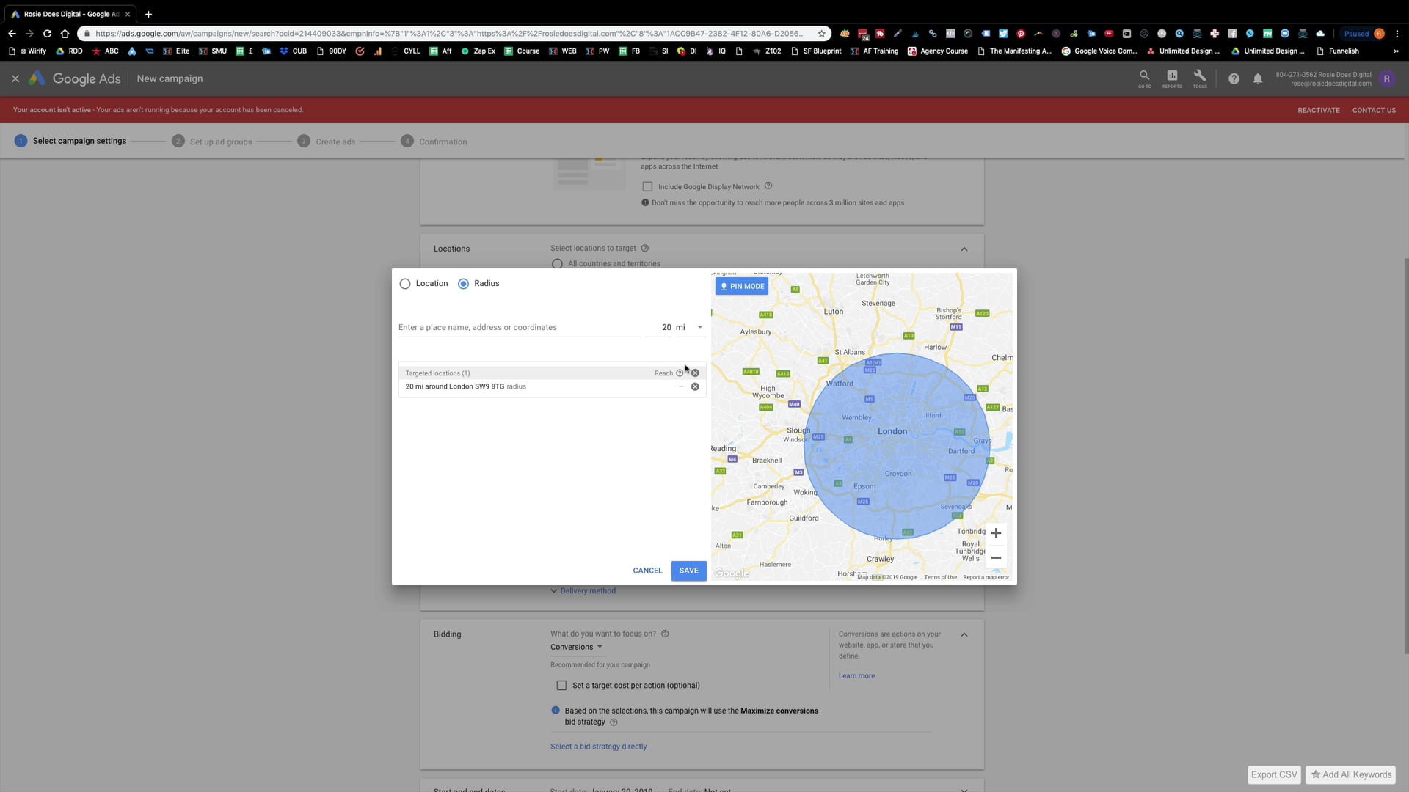
Task: Open the Chrome three-dot menu
Action: pyautogui.click(x=1397, y=34)
